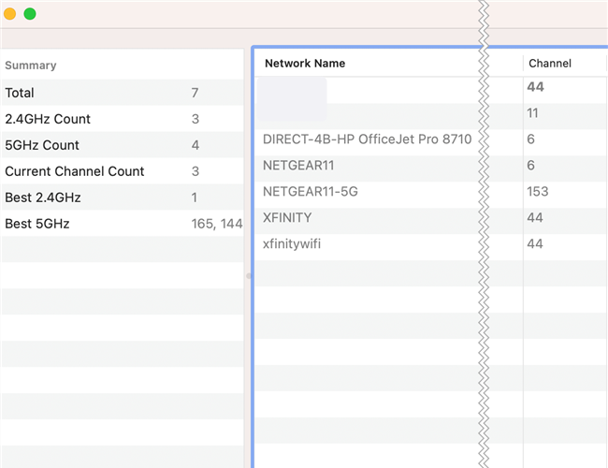The image size is (608, 468).
Task: Select the Current Channel Count row
Action: pyautogui.click(x=75, y=171)
